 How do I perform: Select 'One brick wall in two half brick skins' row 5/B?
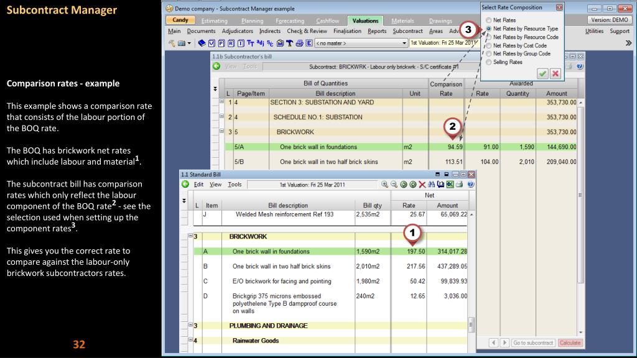401,162
